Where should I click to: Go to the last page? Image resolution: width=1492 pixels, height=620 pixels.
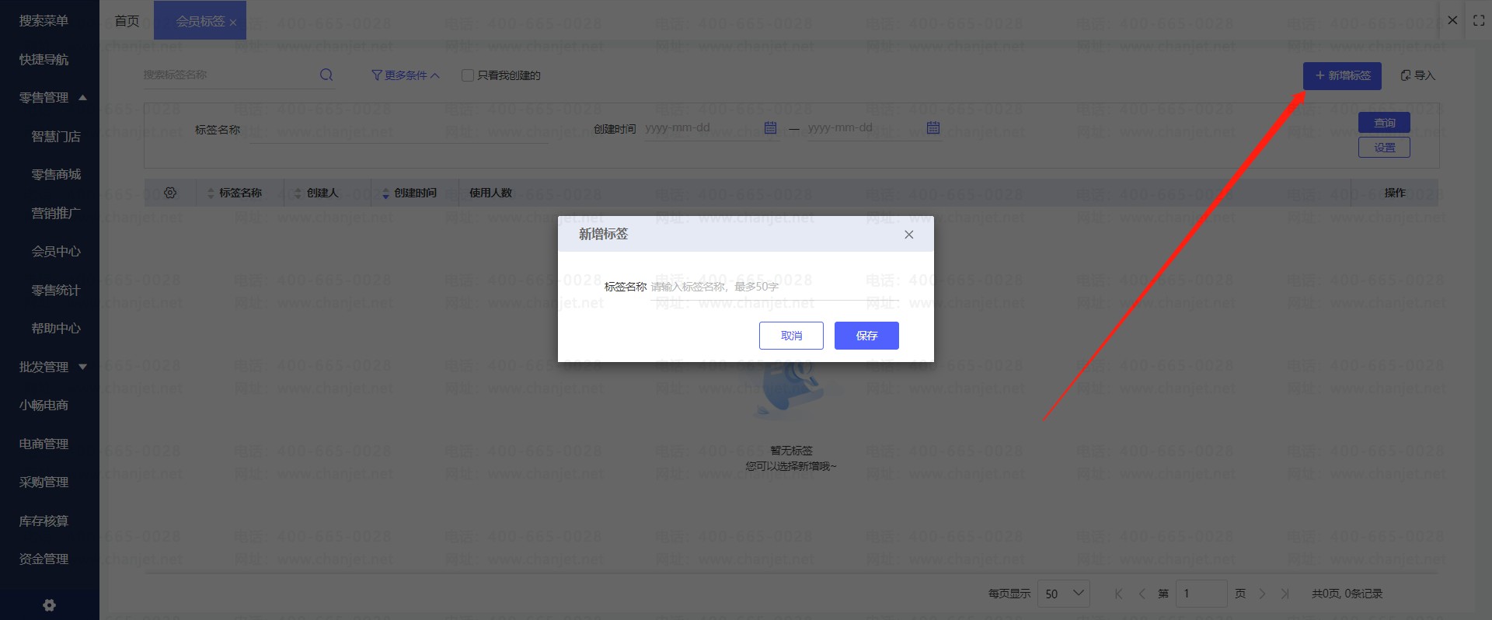(x=1285, y=594)
